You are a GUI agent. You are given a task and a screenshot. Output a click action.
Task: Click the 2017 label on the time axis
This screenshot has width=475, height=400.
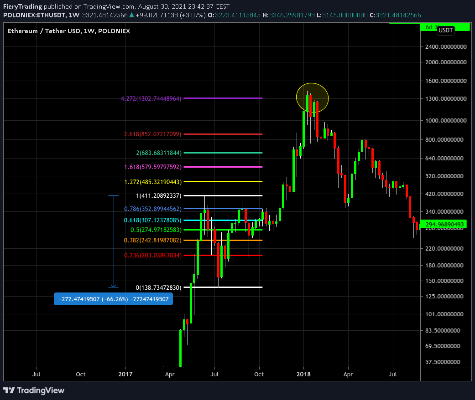click(x=125, y=374)
